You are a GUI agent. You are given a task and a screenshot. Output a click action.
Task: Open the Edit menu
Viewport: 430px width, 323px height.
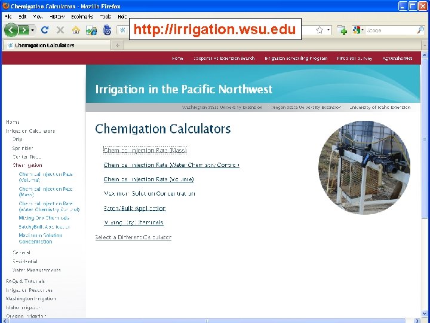point(23,17)
